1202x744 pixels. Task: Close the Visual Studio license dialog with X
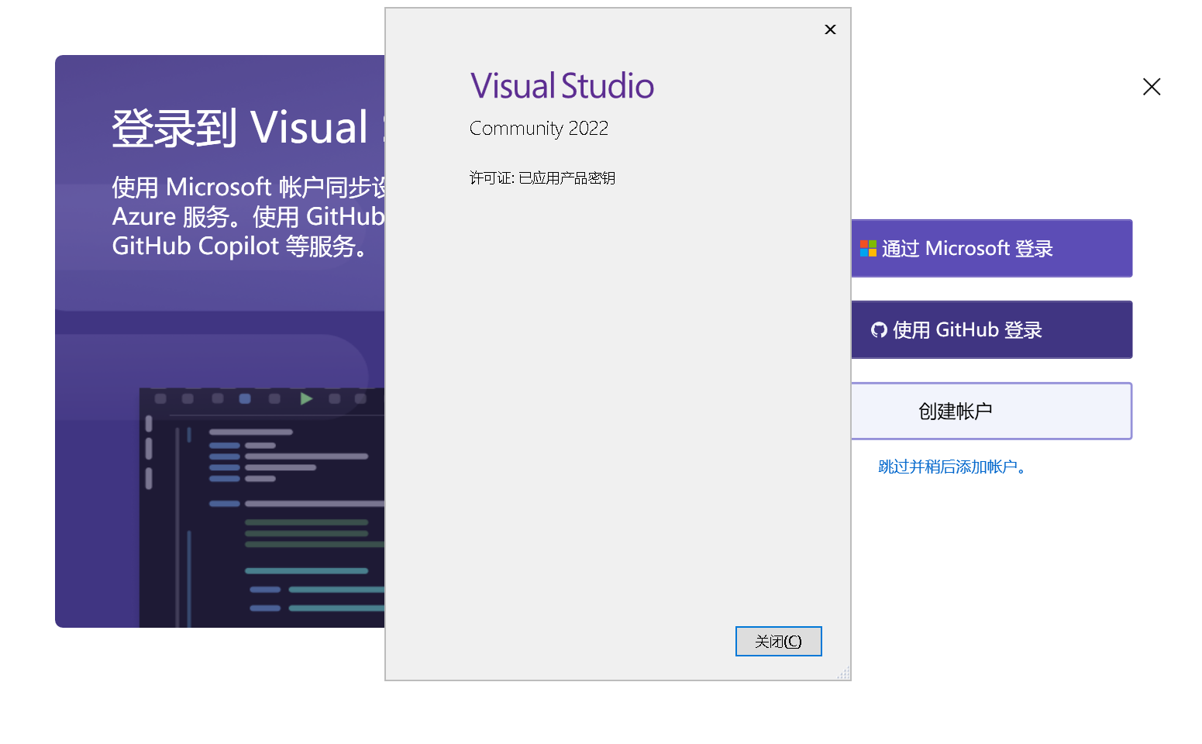[830, 29]
